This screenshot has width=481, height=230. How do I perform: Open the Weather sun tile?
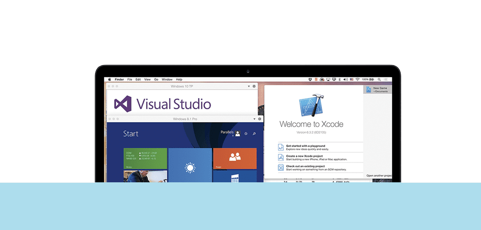(x=190, y=165)
